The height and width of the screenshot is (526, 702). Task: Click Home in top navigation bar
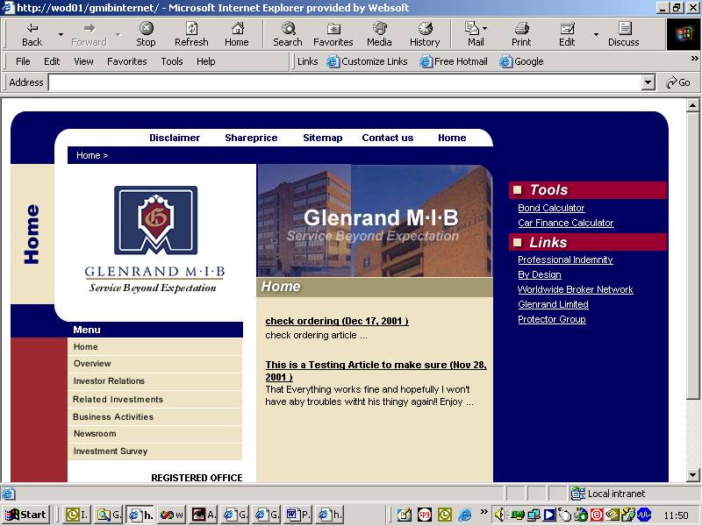tap(452, 138)
